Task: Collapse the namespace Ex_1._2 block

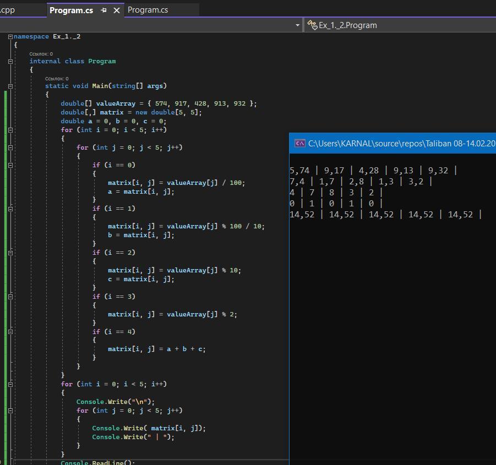Action: point(10,36)
